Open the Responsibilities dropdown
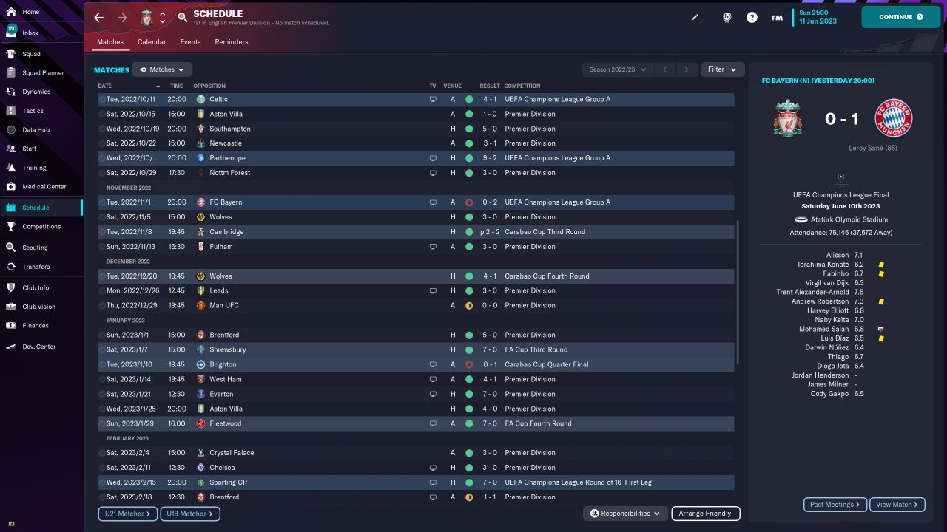 [x=625, y=514]
